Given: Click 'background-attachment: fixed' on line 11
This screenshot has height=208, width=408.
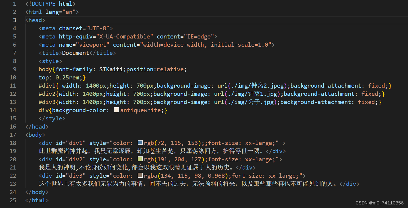Looking at the screenshot, I should [338, 86].
